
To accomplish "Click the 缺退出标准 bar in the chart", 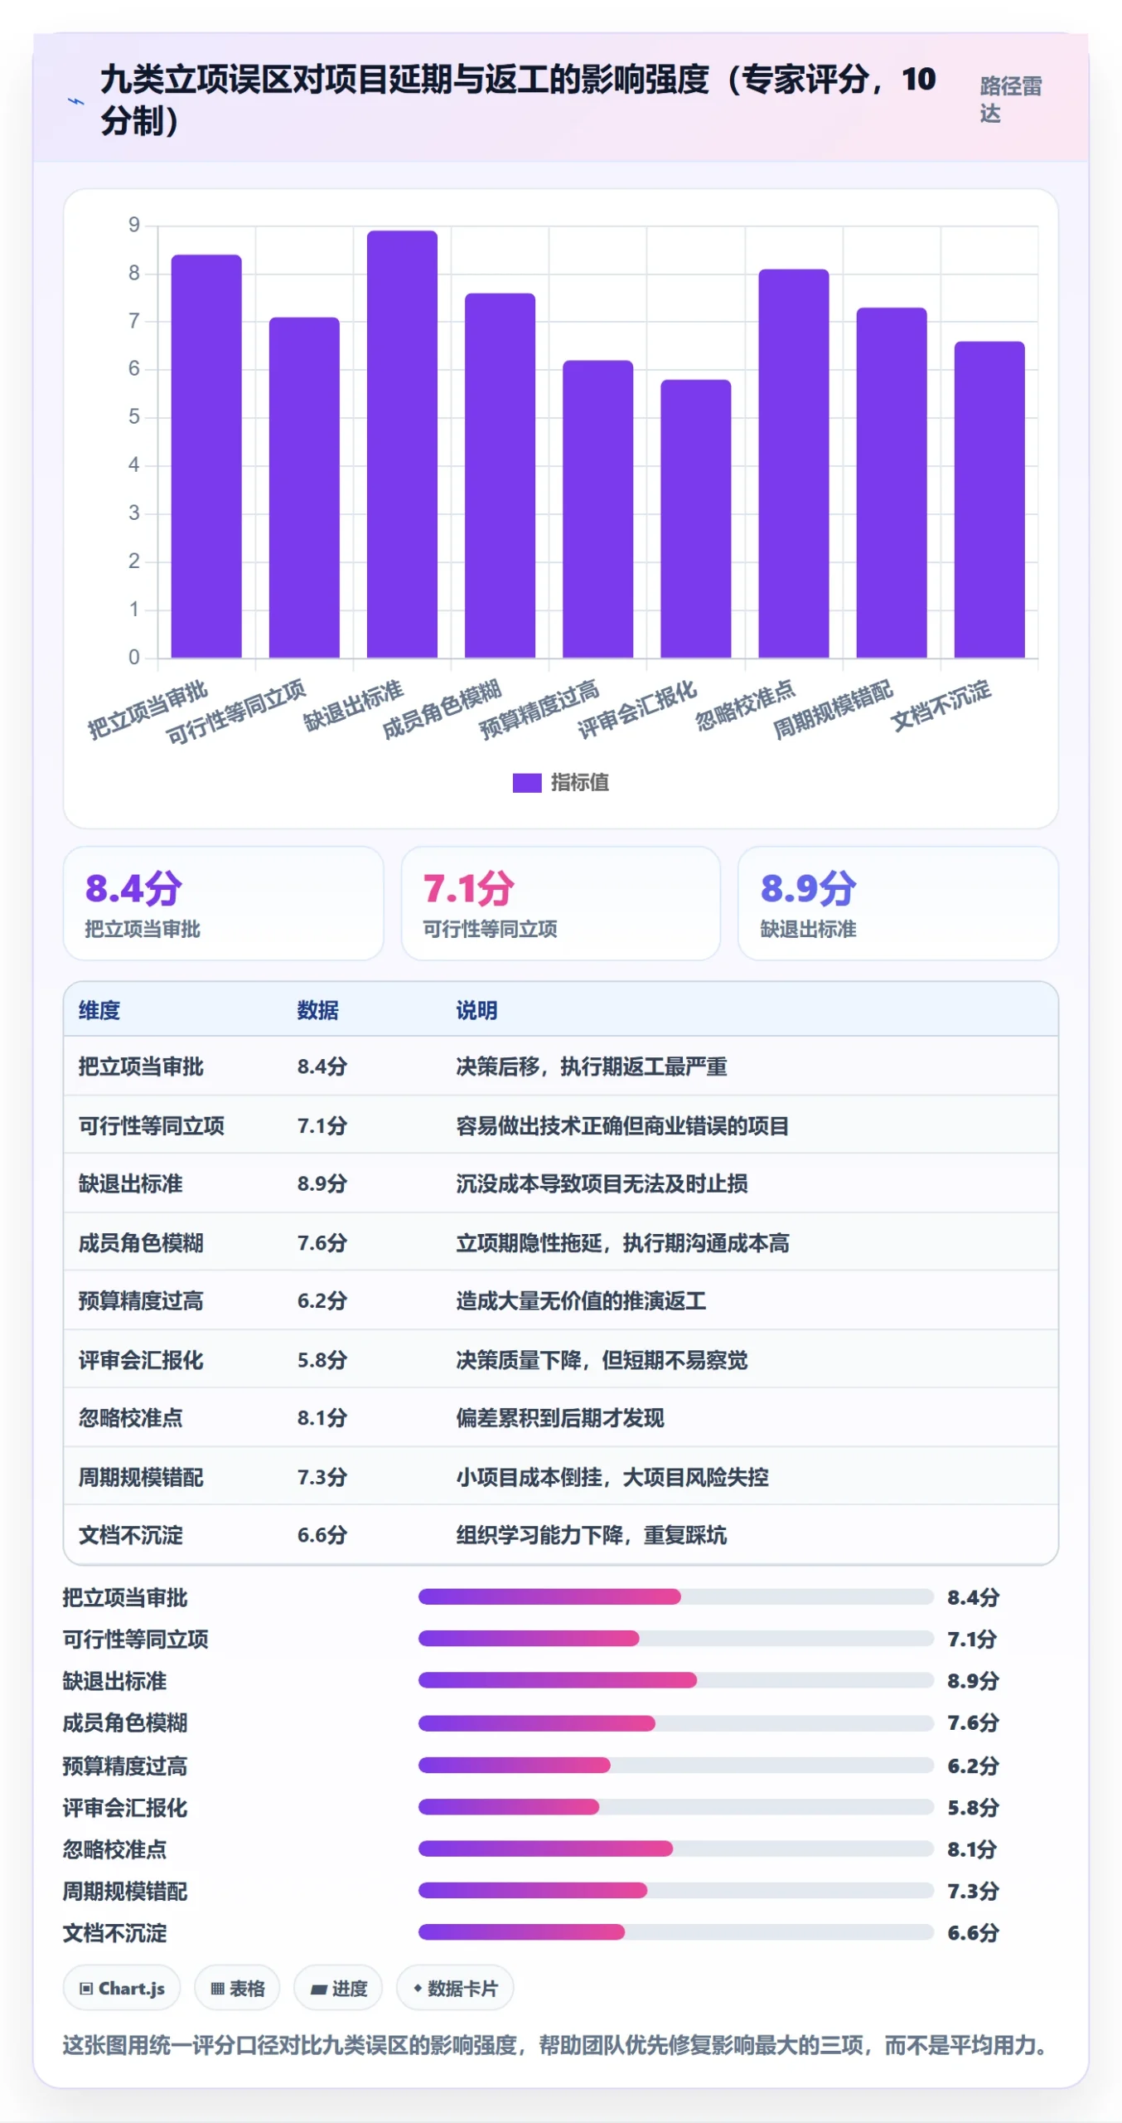I will pyautogui.click(x=402, y=444).
